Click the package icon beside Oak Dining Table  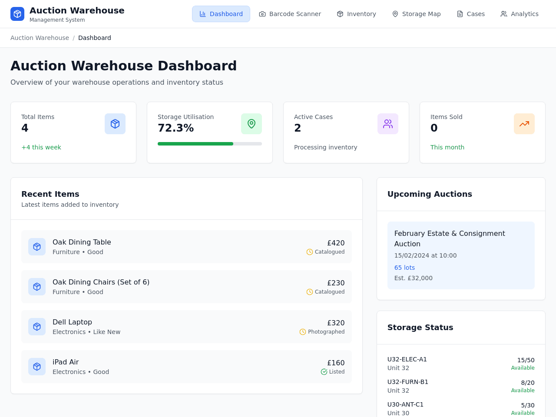[37, 247]
